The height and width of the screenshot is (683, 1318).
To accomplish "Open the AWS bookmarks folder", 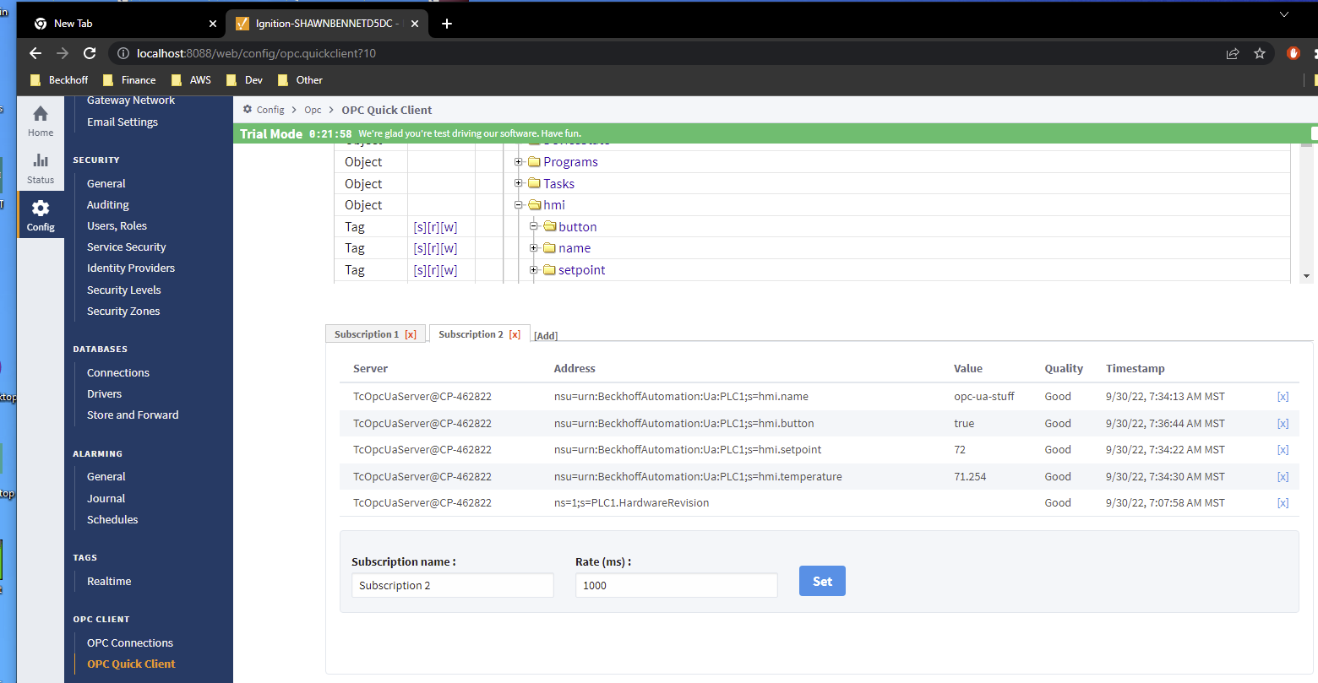I will pyautogui.click(x=191, y=80).
